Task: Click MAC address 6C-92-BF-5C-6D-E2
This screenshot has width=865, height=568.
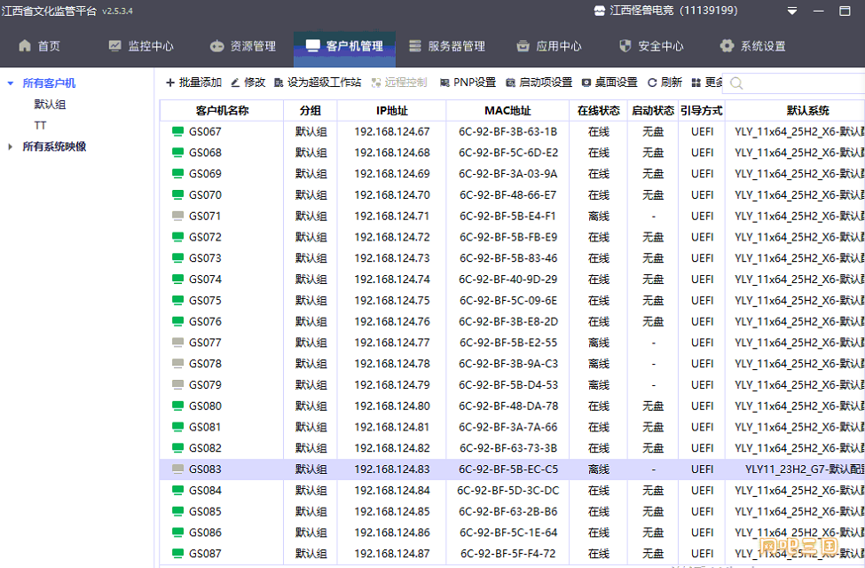Action: click(508, 153)
